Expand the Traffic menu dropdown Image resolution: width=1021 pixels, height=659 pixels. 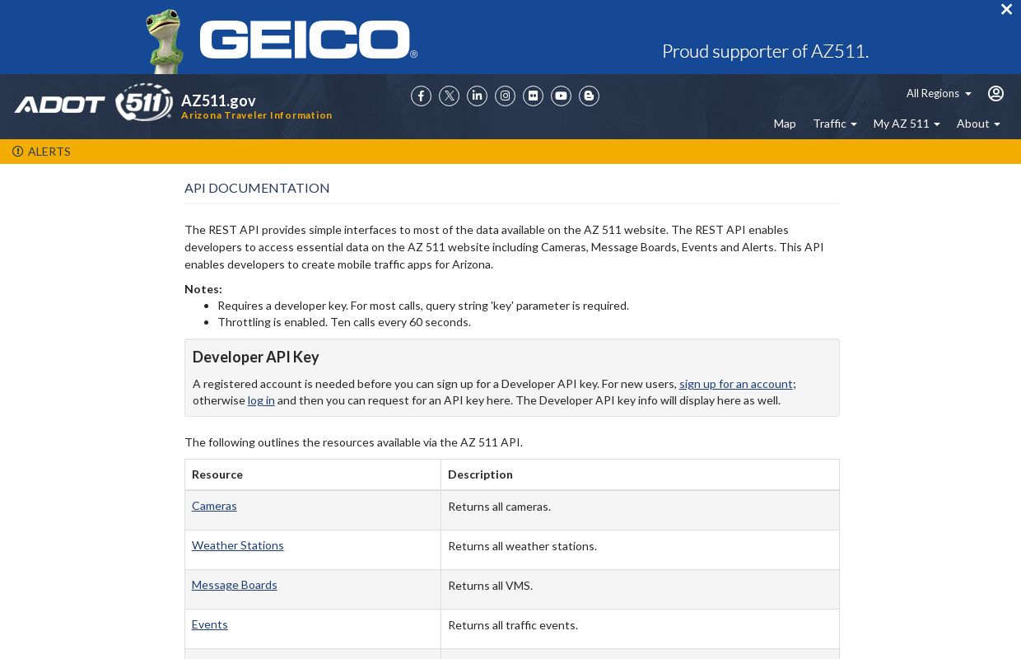pyautogui.click(x=835, y=124)
